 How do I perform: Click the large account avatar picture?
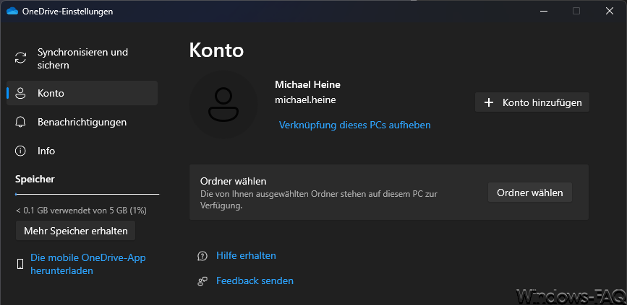tap(223, 105)
